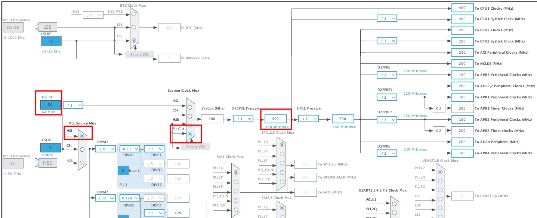Click the To HCLK3 200 field

click(x=462, y=64)
